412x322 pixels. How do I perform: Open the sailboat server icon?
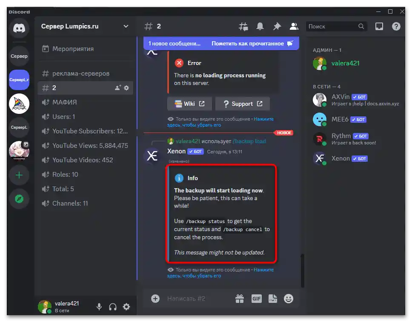pos(19,104)
